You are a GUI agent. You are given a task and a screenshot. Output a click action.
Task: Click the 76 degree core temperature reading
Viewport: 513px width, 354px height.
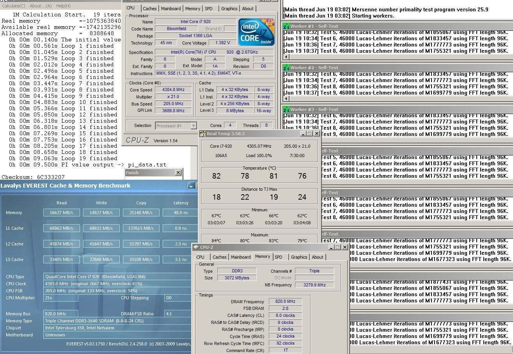coord(302,176)
